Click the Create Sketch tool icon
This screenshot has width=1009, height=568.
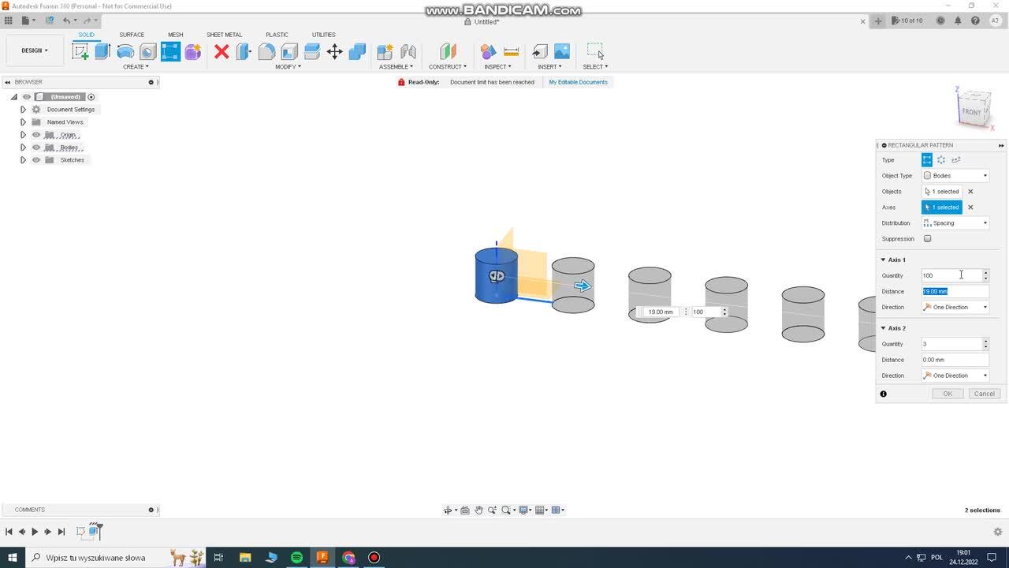[80, 51]
